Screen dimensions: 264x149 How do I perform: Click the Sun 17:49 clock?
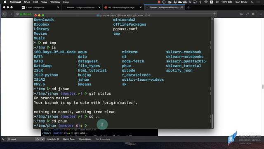pyautogui.click(x=241, y=2)
